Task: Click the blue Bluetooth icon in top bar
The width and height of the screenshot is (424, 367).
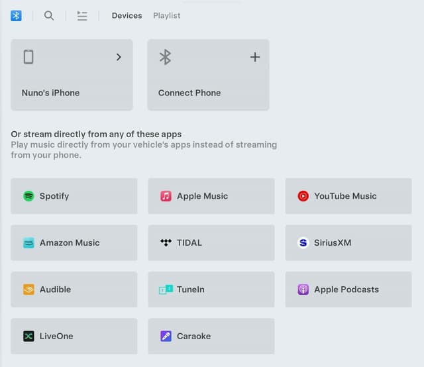Action: pyautogui.click(x=17, y=15)
